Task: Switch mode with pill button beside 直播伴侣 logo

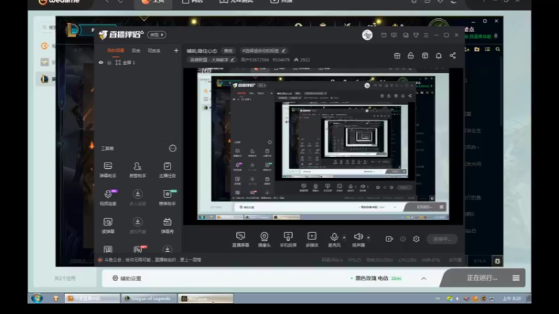Action: 157,34
